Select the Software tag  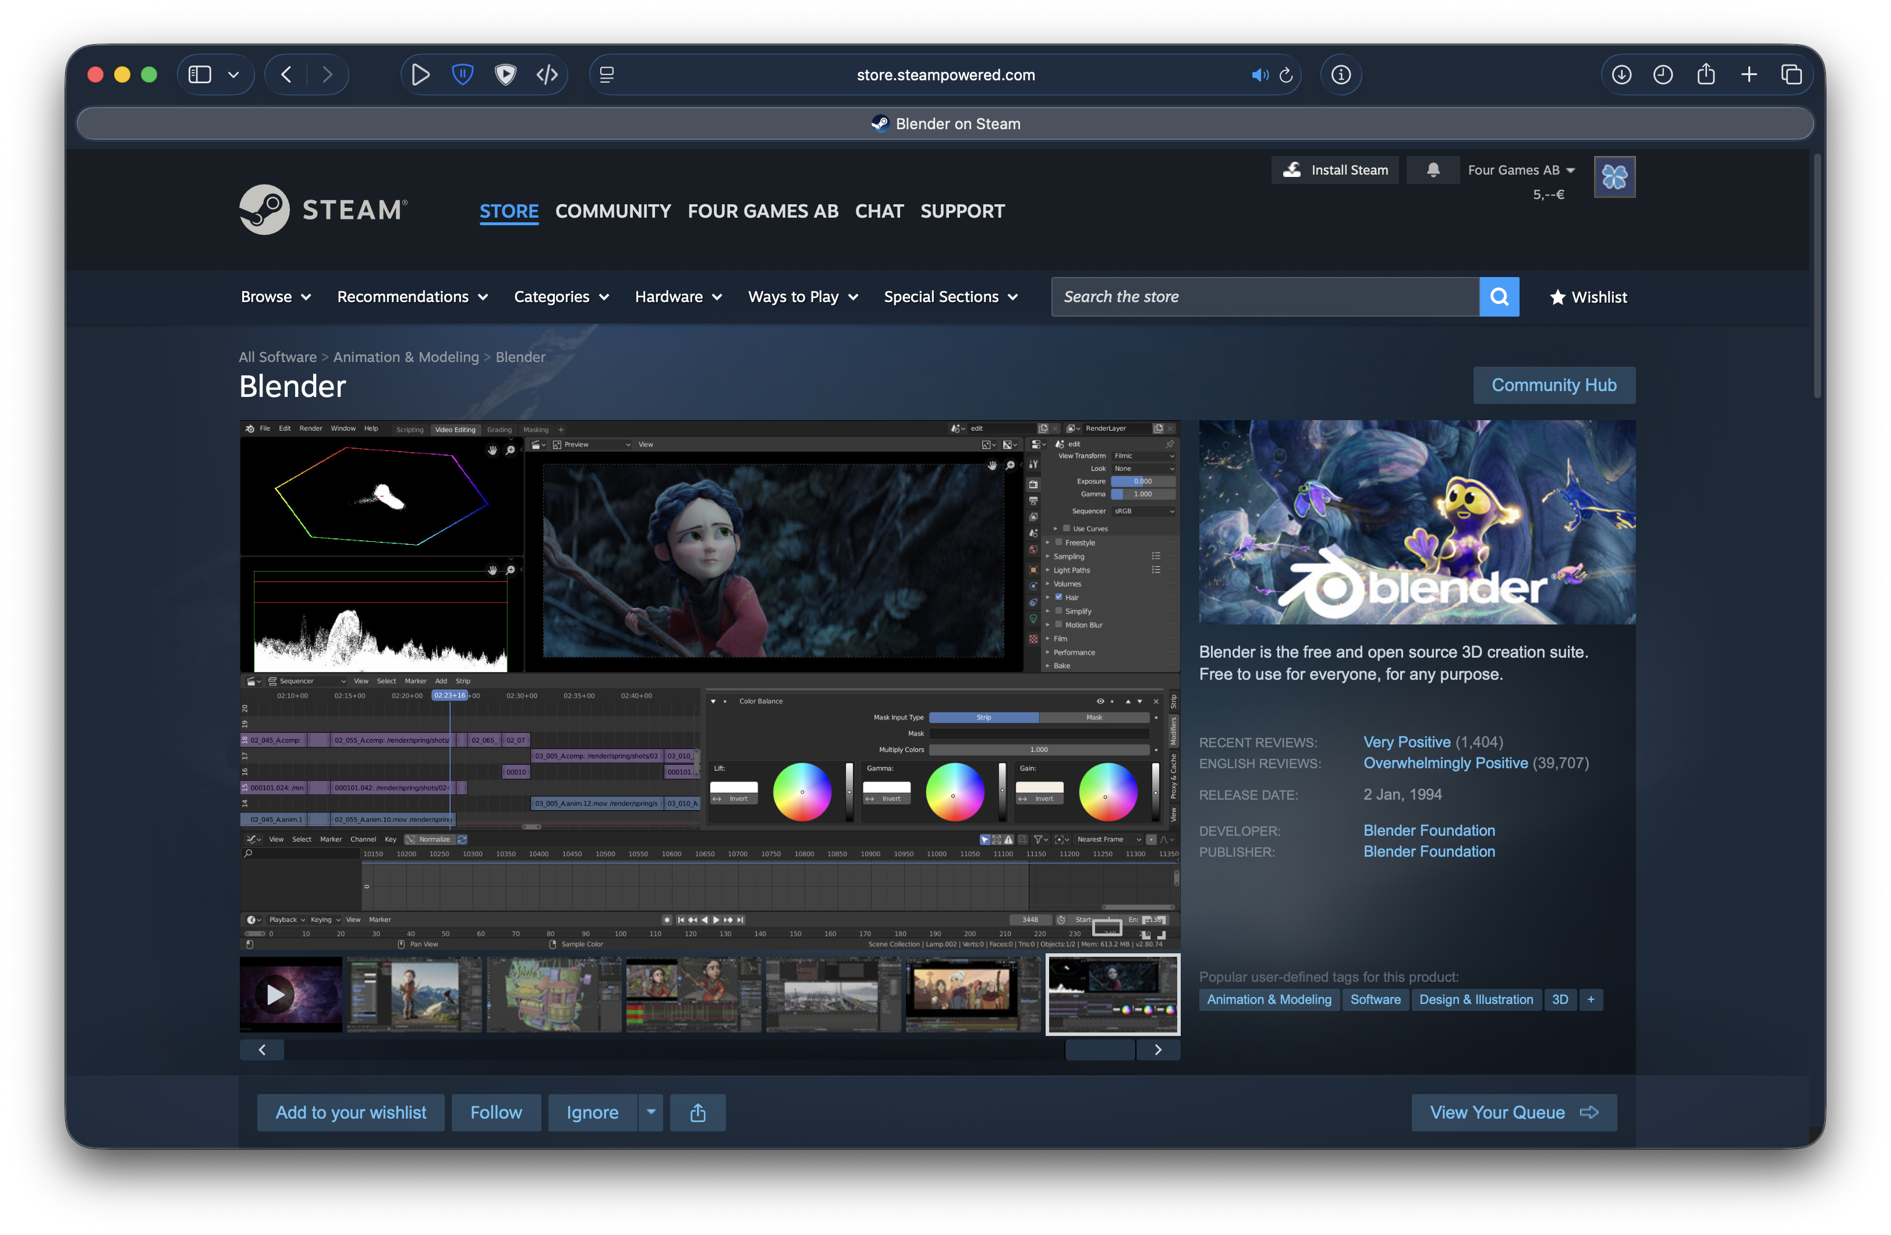[x=1375, y=999]
